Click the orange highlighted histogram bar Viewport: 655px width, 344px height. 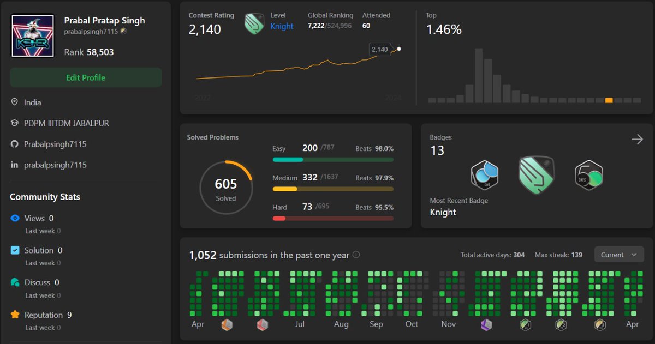(x=609, y=100)
